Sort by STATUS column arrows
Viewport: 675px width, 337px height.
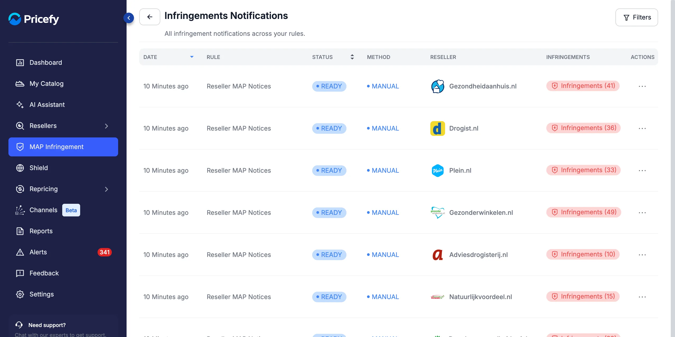coord(352,57)
